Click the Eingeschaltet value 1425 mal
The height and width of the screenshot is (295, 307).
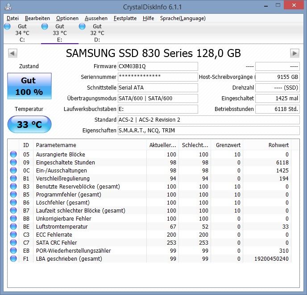[278, 98]
